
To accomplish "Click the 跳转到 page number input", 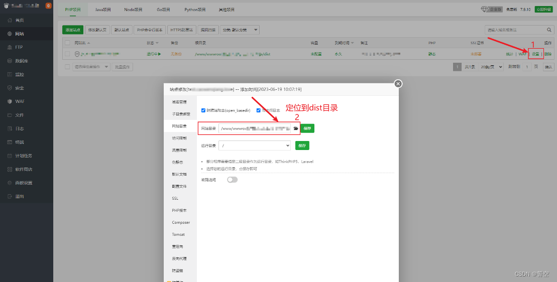I will coord(527,67).
